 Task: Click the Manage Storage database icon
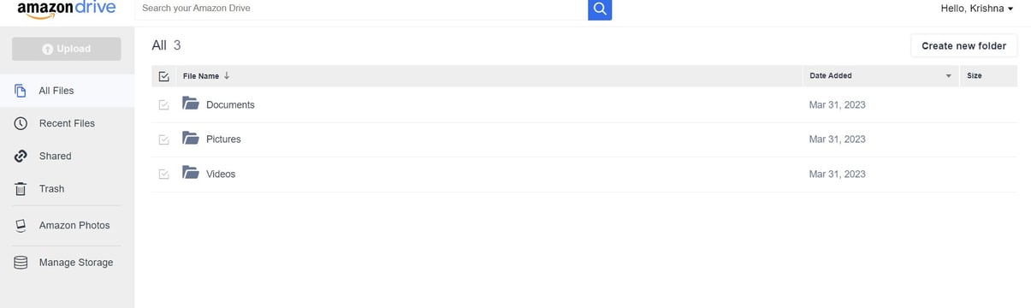pos(21,263)
